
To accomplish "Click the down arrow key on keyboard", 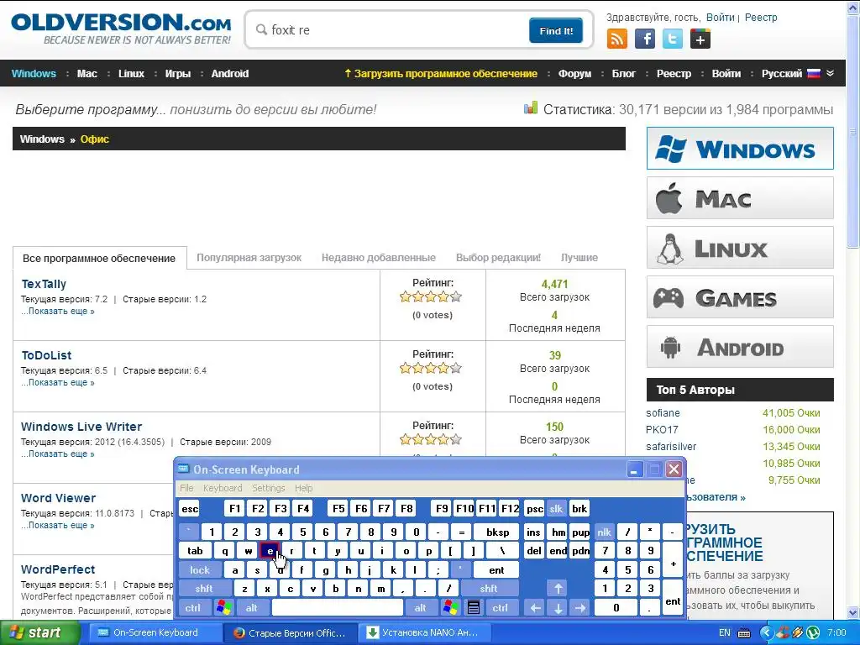I will [x=558, y=608].
